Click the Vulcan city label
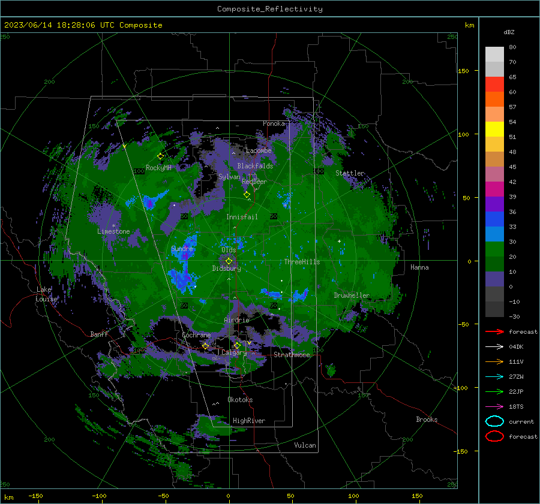This screenshot has height=504, width=540. [305, 445]
